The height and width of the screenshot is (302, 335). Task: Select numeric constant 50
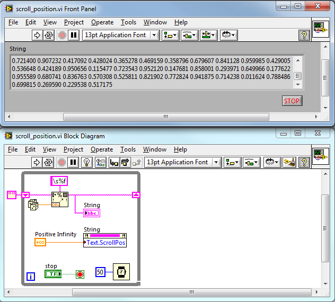(x=100, y=272)
